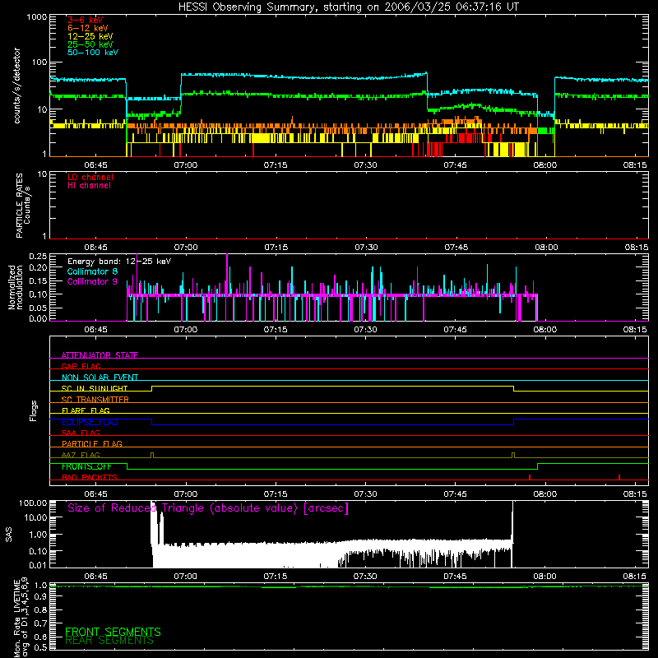Click the 0.5 tick on livetime axis
658x658 pixels.
point(40,647)
